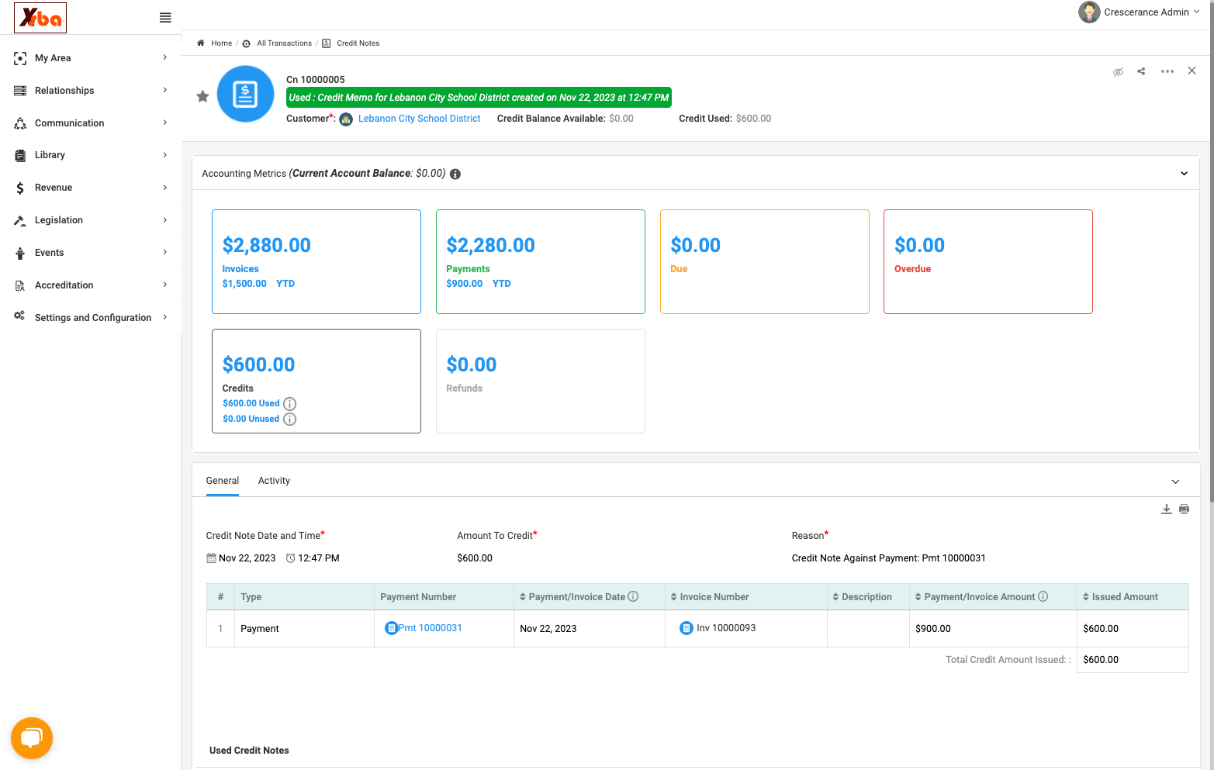Open the Library sidebar item
The width and height of the screenshot is (1214, 770).
[x=91, y=155]
